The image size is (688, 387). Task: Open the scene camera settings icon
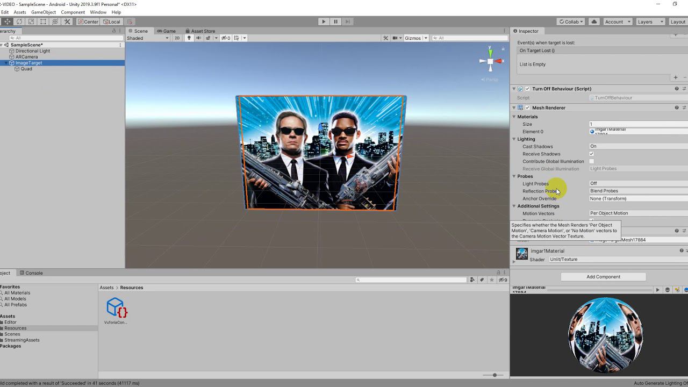tap(395, 38)
